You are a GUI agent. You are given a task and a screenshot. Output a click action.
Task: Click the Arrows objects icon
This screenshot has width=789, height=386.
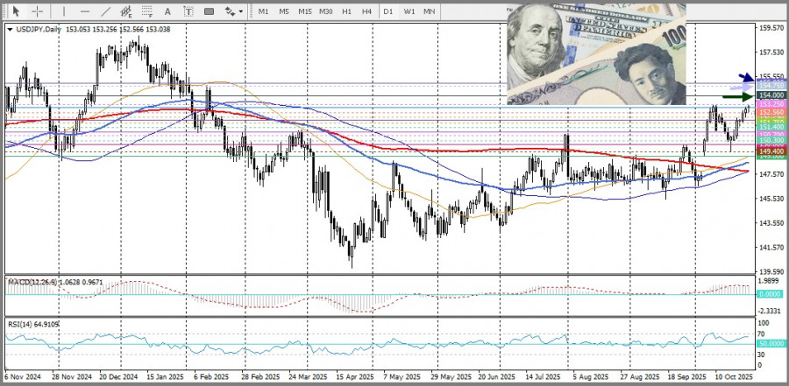[230, 11]
